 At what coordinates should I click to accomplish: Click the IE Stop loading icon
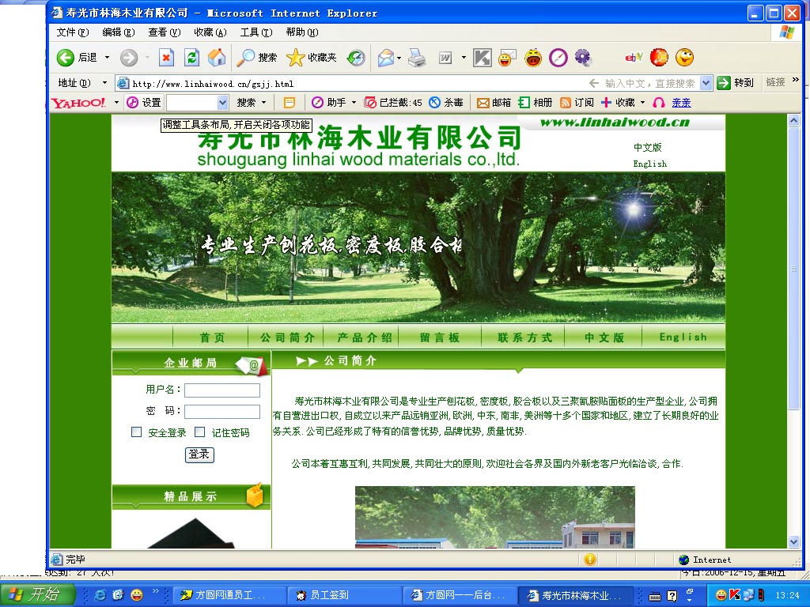(x=166, y=58)
